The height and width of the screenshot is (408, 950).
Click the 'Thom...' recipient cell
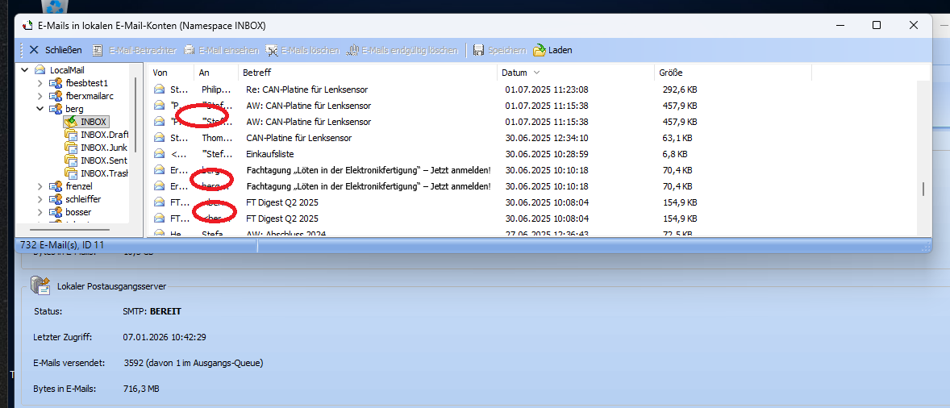coord(216,138)
